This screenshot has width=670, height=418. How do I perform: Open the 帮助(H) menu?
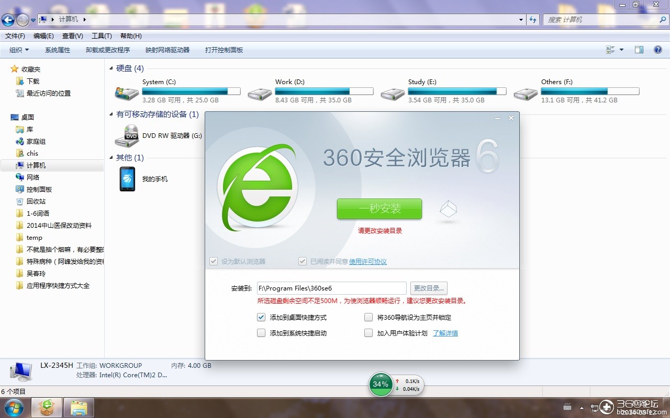pos(131,36)
